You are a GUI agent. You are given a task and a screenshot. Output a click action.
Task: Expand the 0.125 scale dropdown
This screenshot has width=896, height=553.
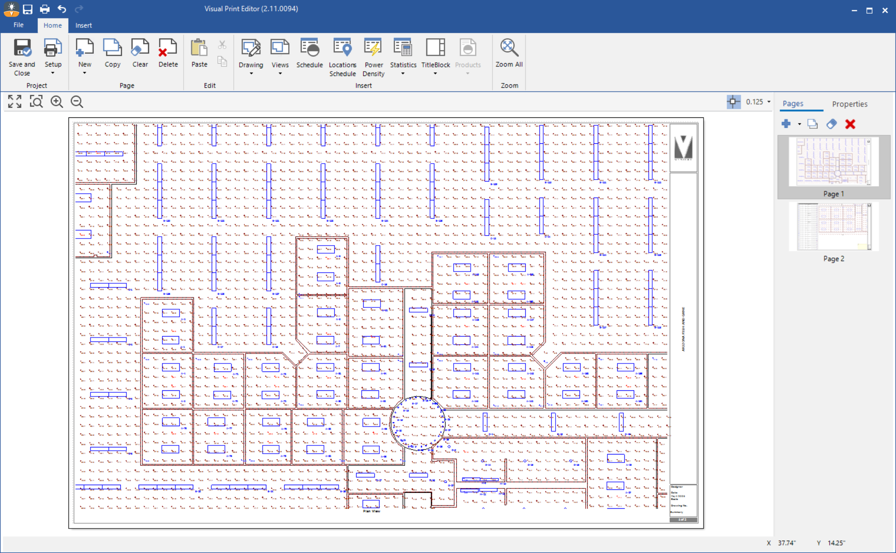(769, 102)
